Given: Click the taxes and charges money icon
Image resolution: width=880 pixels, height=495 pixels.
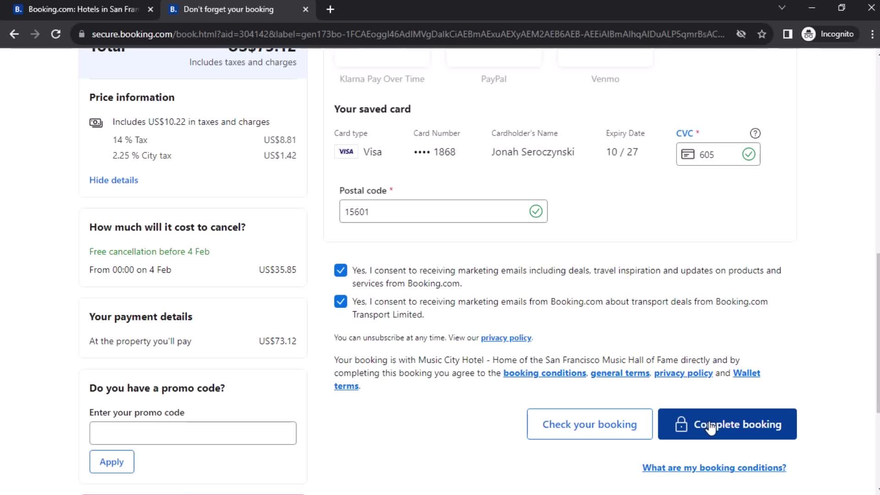Looking at the screenshot, I should pyautogui.click(x=96, y=122).
